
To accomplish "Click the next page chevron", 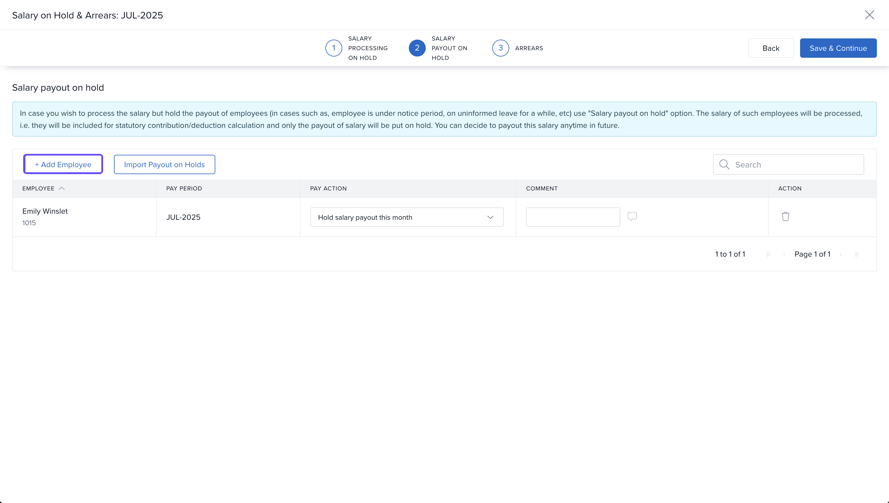I will coord(841,255).
